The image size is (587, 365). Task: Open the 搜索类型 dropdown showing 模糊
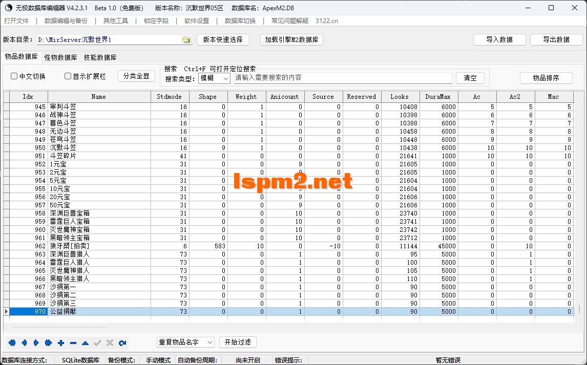click(x=224, y=78)
